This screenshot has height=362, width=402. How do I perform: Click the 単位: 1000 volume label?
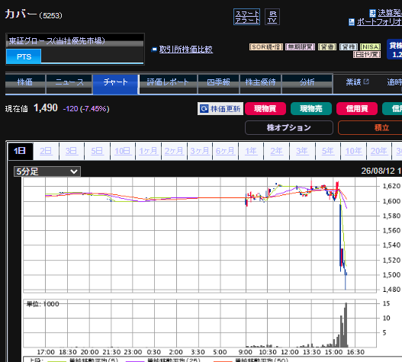(43, 304)
